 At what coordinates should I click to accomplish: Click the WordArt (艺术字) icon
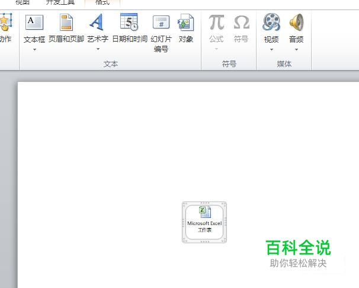click(97, 22)
